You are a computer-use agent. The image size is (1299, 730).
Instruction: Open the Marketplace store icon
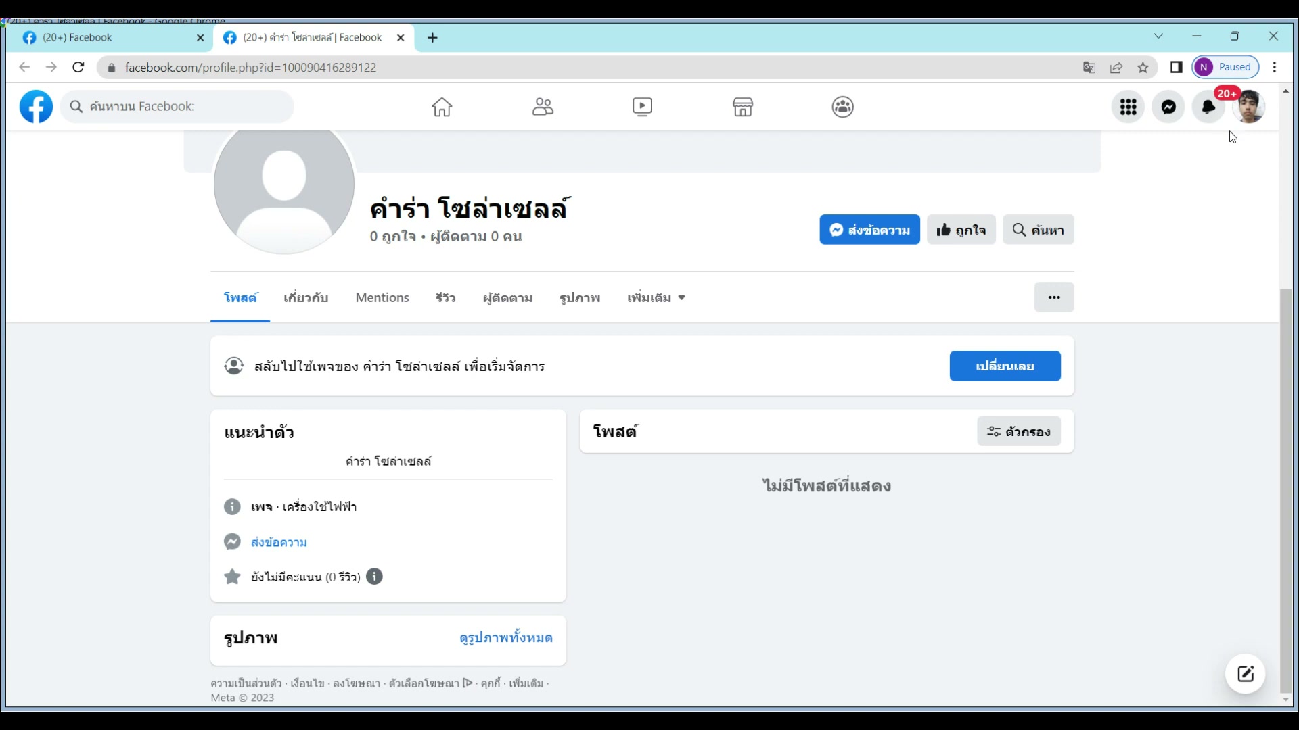[742, 107]
